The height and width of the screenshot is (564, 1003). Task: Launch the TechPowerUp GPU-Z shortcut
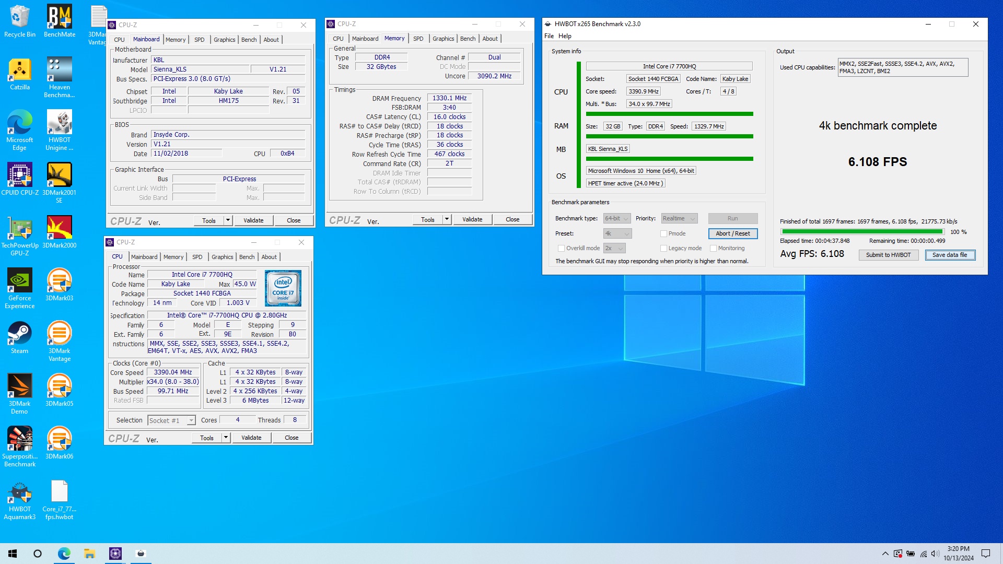click(20, 236)
